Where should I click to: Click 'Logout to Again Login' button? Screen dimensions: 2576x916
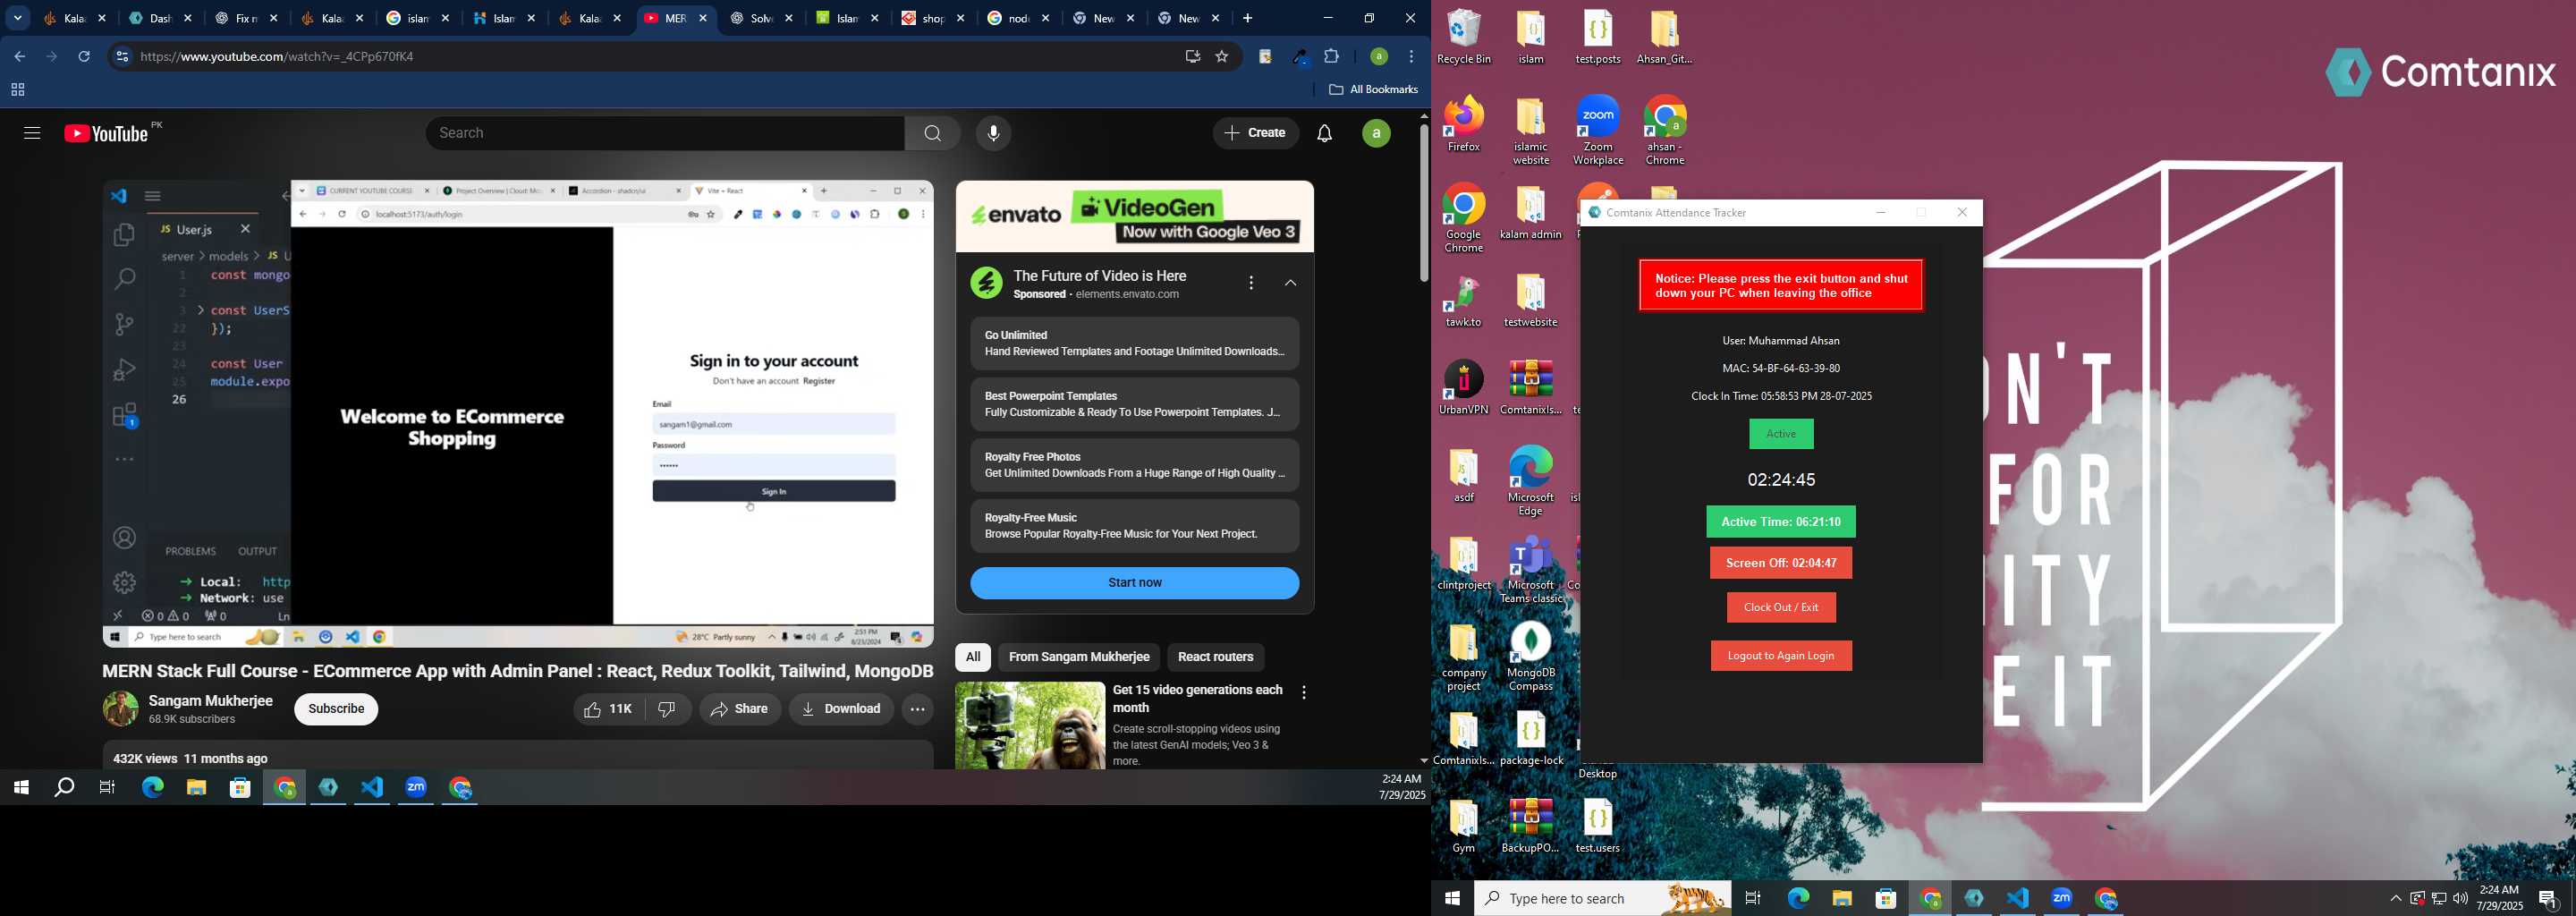tap(1781, 656)
